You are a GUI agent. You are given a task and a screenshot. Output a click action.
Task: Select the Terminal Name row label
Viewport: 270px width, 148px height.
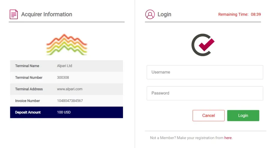tap(27, 66)
